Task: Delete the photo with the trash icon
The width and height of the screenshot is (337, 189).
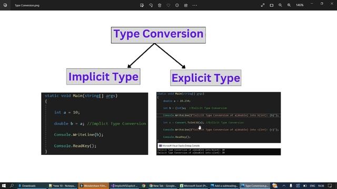Action: 160,5
